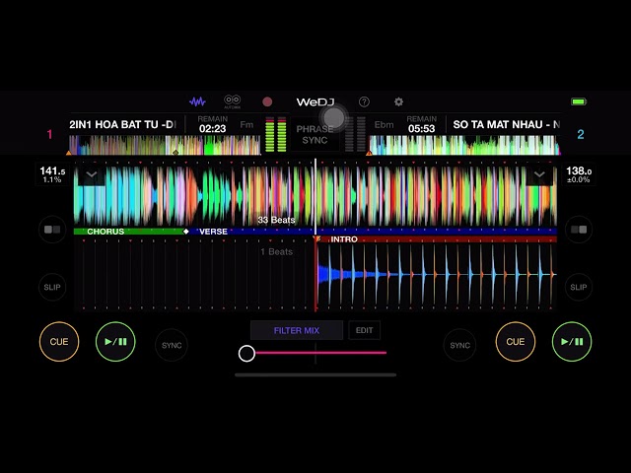
Task: Toggle SYNC on deck 2
Action: pyautogui.click(x=459, y=345)
